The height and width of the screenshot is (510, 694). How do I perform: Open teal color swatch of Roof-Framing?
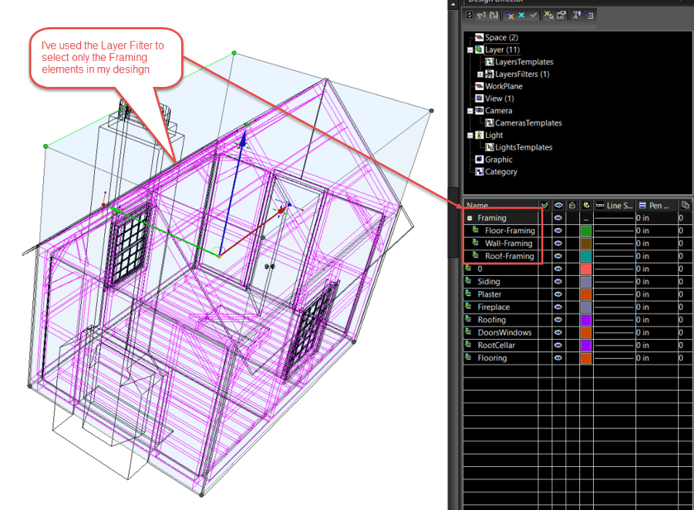[586, 256]
